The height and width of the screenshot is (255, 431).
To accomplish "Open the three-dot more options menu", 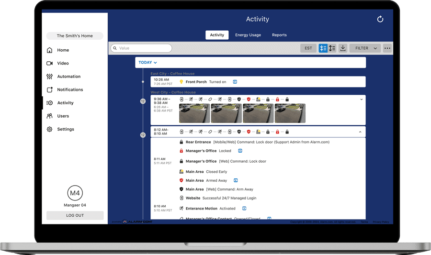I will point(387,48).
